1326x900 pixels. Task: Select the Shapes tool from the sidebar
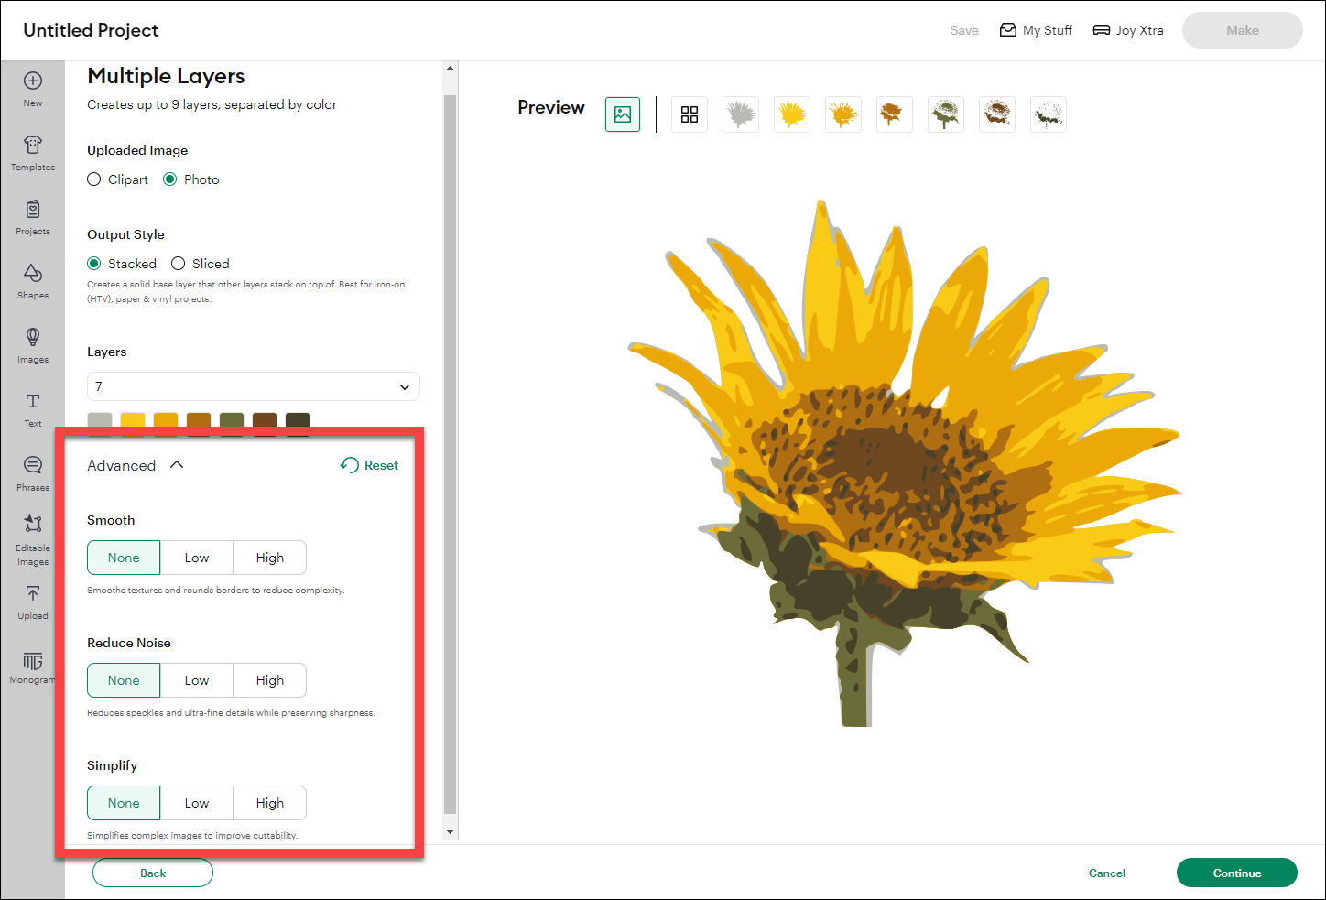click(x=33, y=279)
